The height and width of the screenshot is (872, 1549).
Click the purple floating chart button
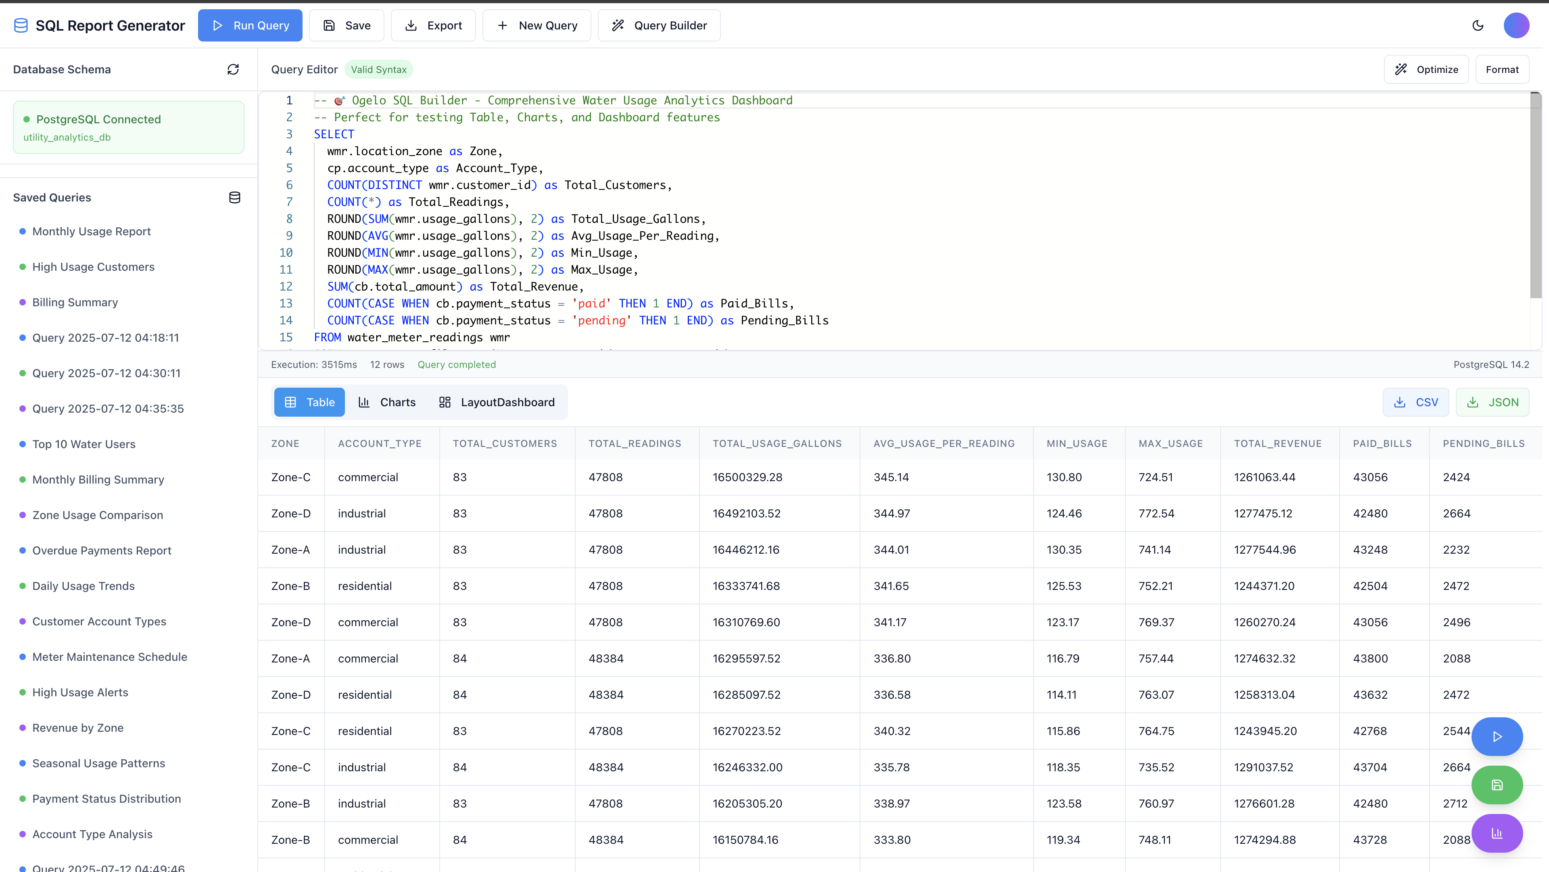(x=1497, y=833)
